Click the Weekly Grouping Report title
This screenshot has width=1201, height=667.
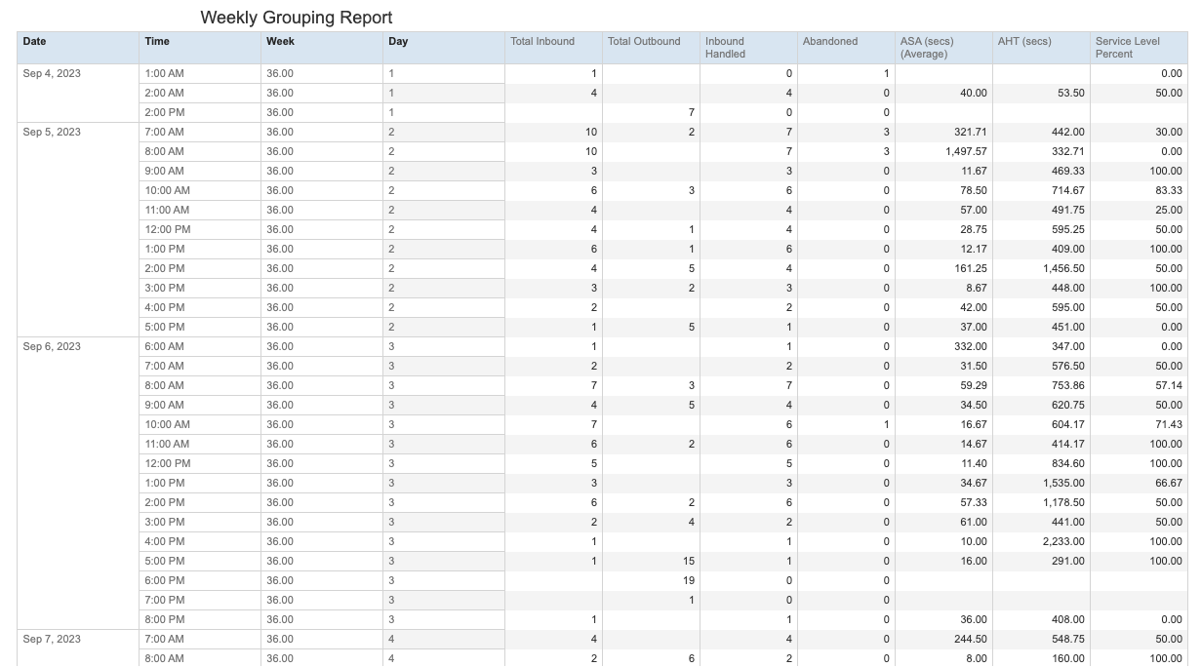pyautogui.click(x=296, y=18)
